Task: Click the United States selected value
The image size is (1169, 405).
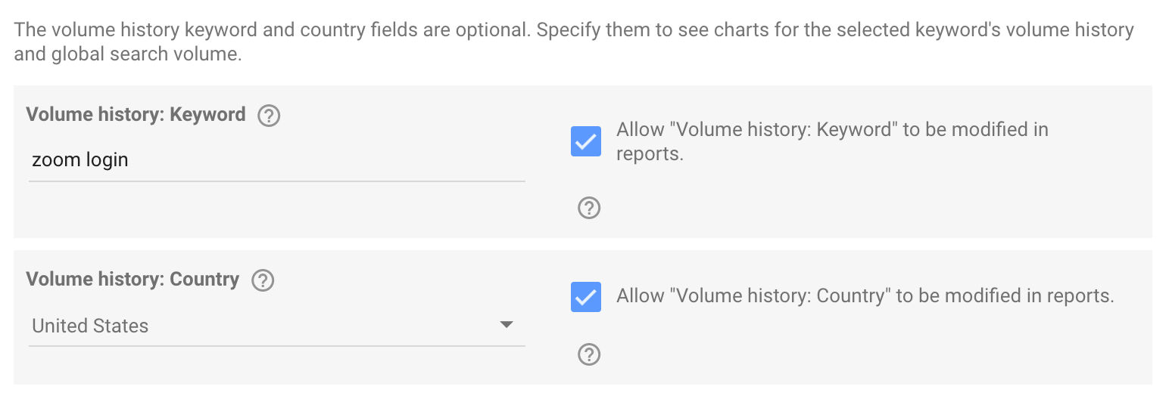Action: pos(90,326)
